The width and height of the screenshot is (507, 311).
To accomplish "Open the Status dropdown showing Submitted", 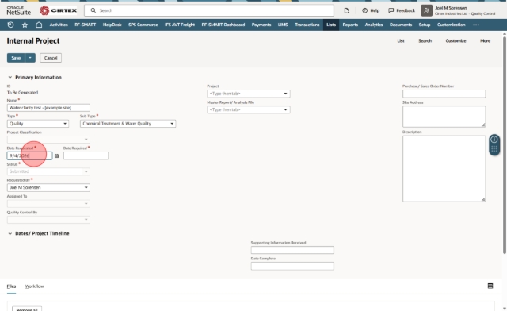I will click(48, 171).
